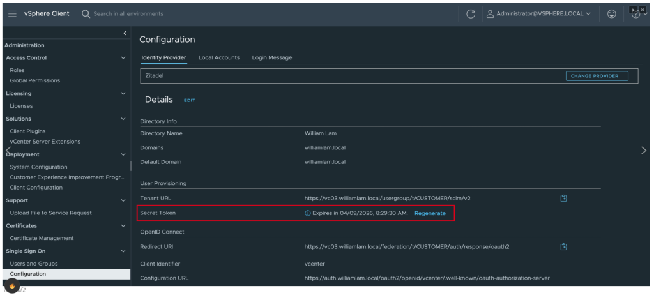The image size is (654, 300).
Task: Collapse the Licensing section
Action: tap(123, 93)
